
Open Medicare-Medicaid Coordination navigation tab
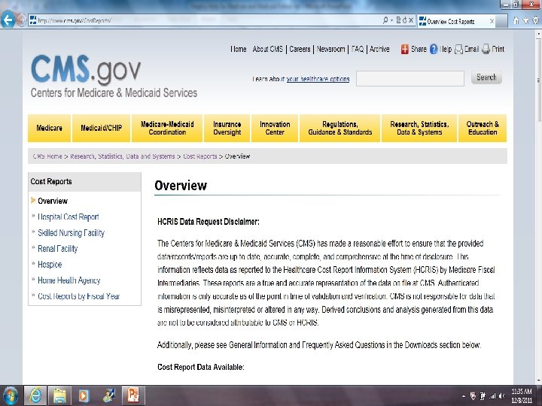point(167,128)
